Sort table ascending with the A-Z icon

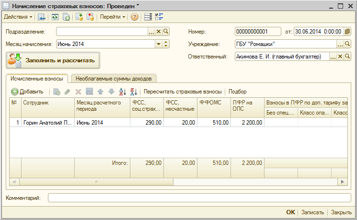[122, 92]
